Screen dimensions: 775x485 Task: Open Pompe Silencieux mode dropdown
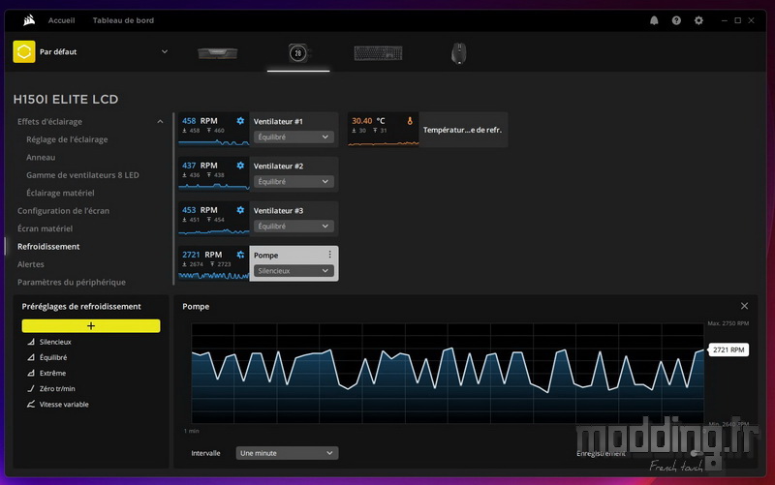click(294, 271)
